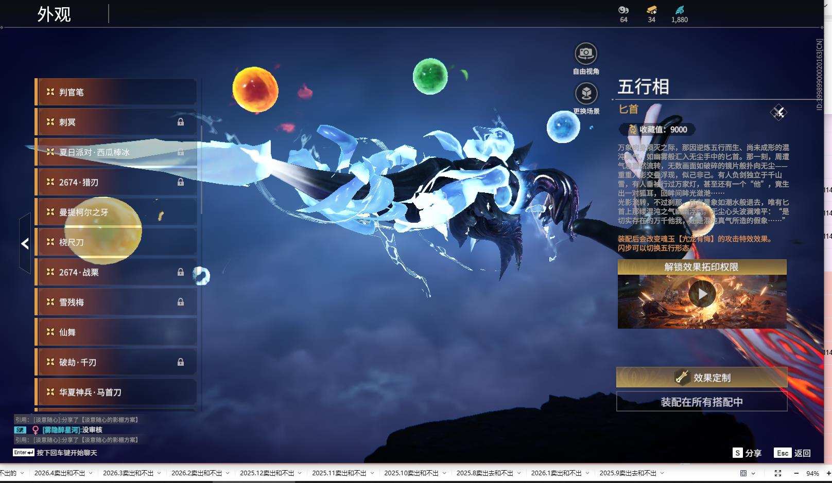Select the 刺冥 skin
Image resolution: width=832 pixels, height=483 pixels.
coord(116,122)
